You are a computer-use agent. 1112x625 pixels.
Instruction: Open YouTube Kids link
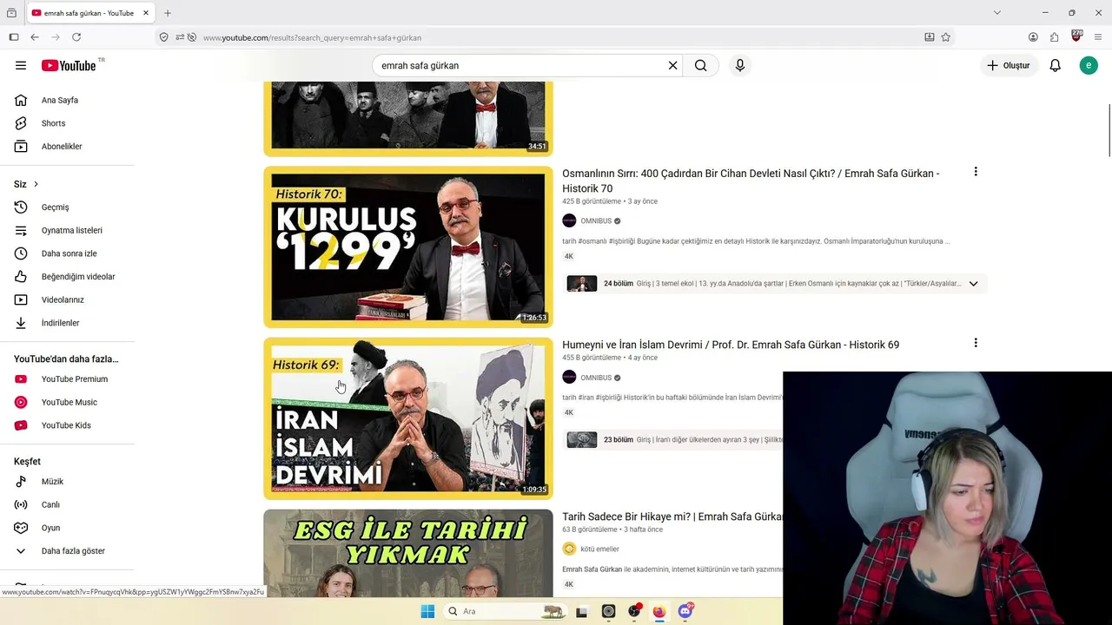point(68,425)
